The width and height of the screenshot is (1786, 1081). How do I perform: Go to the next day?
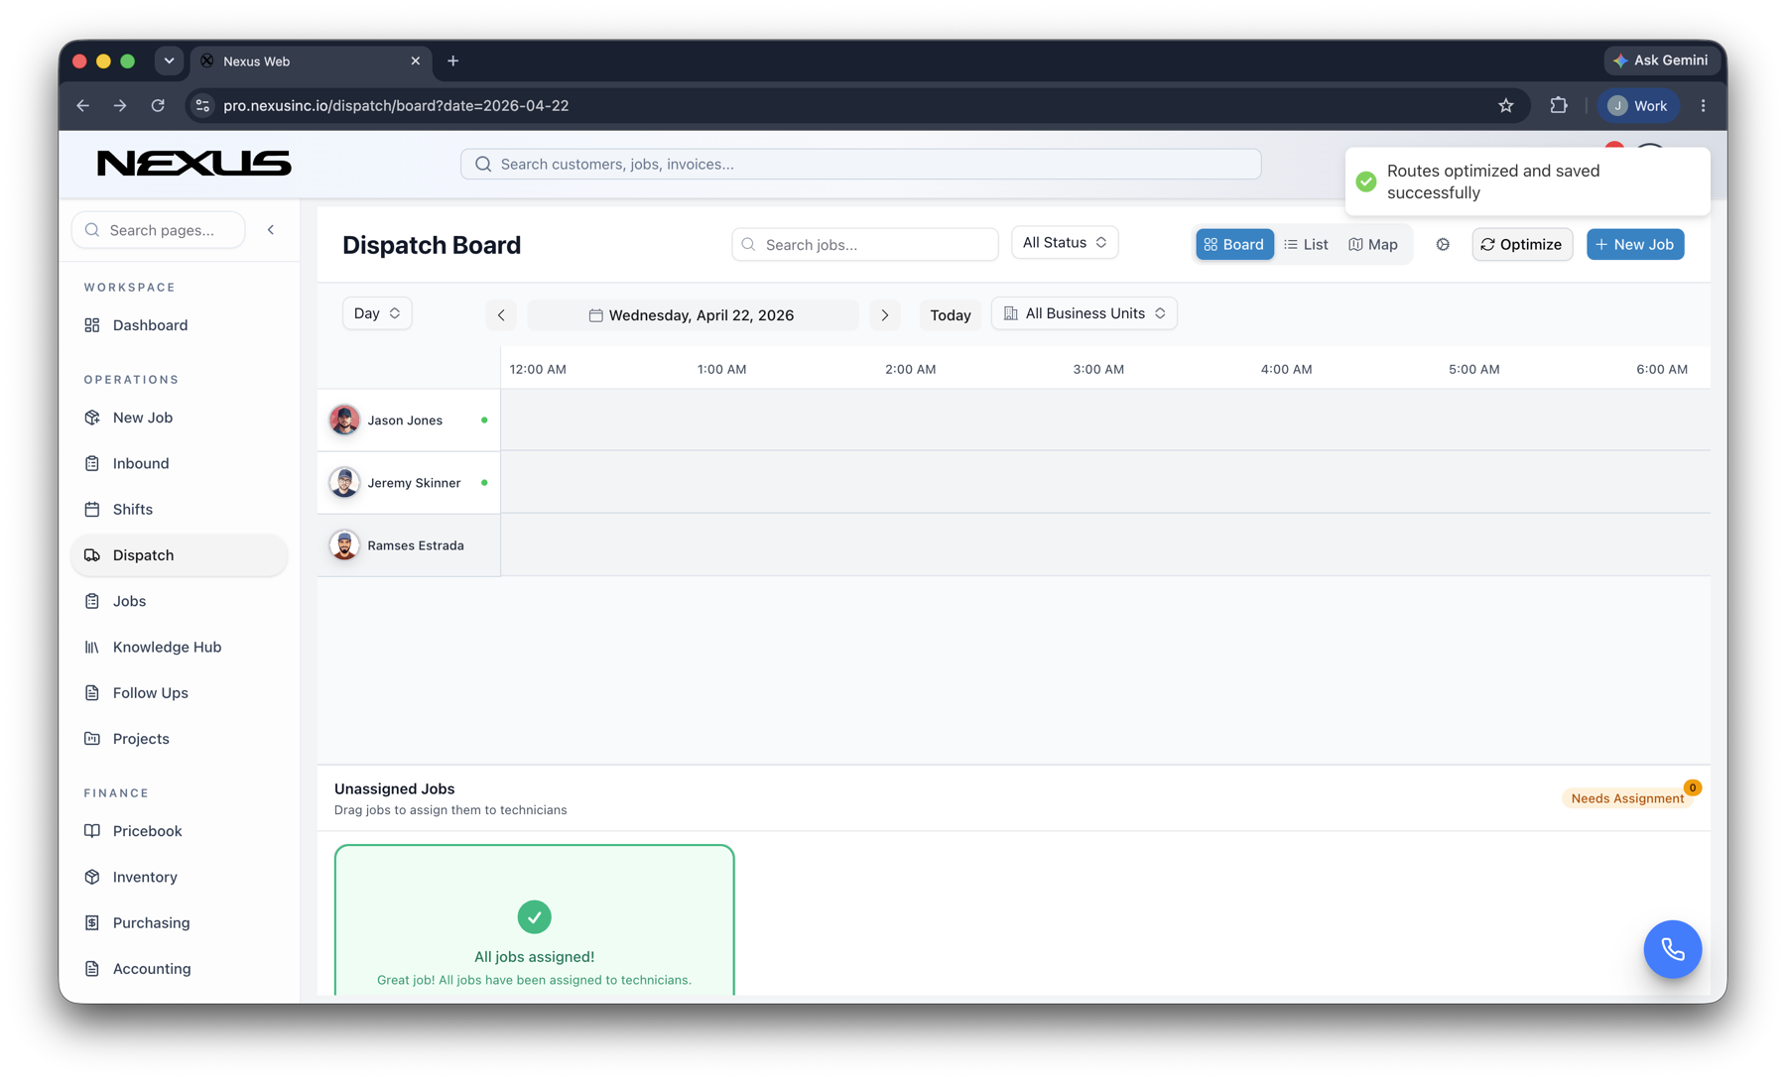pyautogui.click(x=885, y=315)
